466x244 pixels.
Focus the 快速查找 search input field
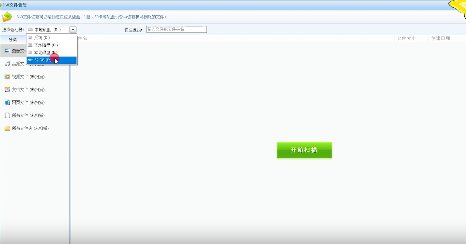coord(176,29)
